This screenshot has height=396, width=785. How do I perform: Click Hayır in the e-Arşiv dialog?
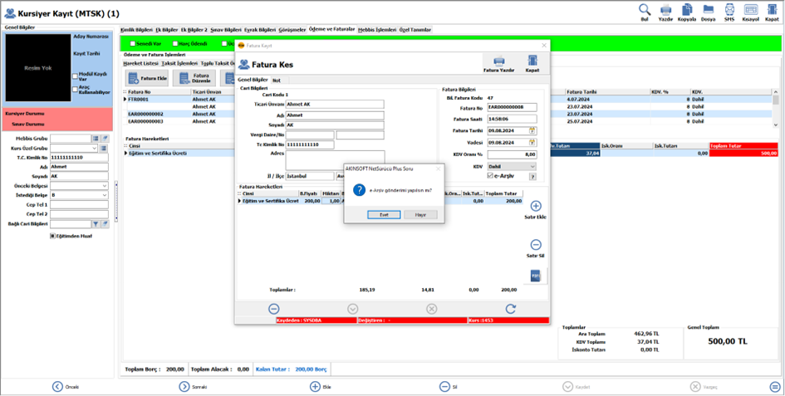pyautogui.click(x=420, y=214)
